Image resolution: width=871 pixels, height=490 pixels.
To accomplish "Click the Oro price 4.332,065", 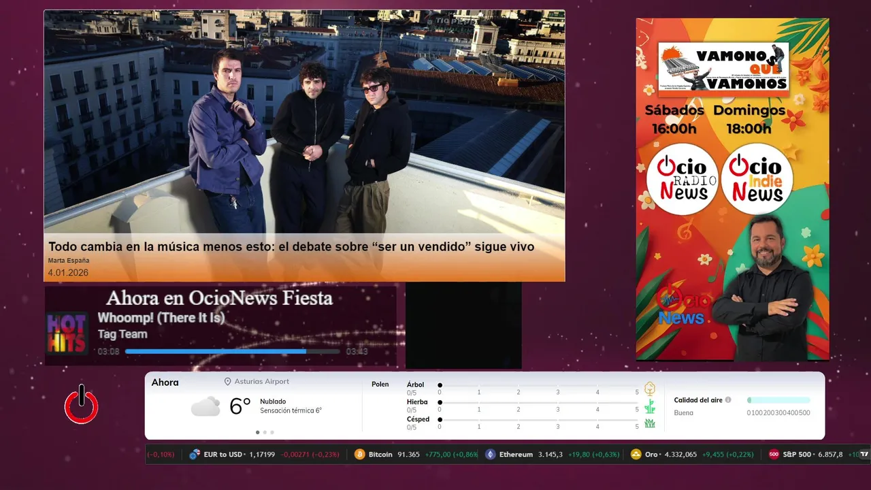I will pyautogui.click(x=680, y=455).
